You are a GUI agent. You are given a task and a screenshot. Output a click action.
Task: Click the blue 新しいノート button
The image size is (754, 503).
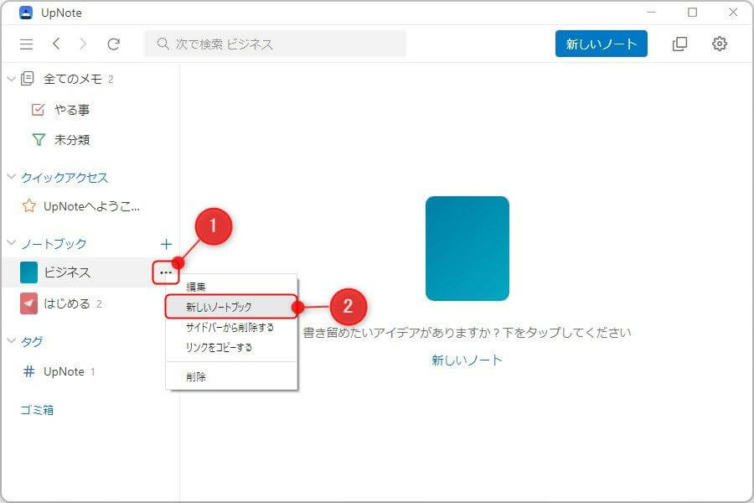point(601,44)
